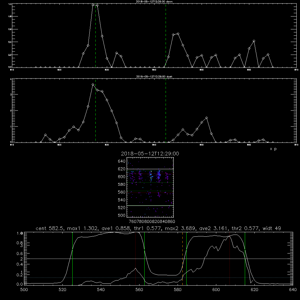Click 'ave2 3.161' in the statistics header
The image size is (300, 300).
pos(214,228)
